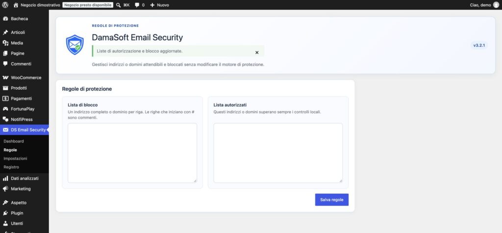Select the Regole submenu item

point(10,150)
